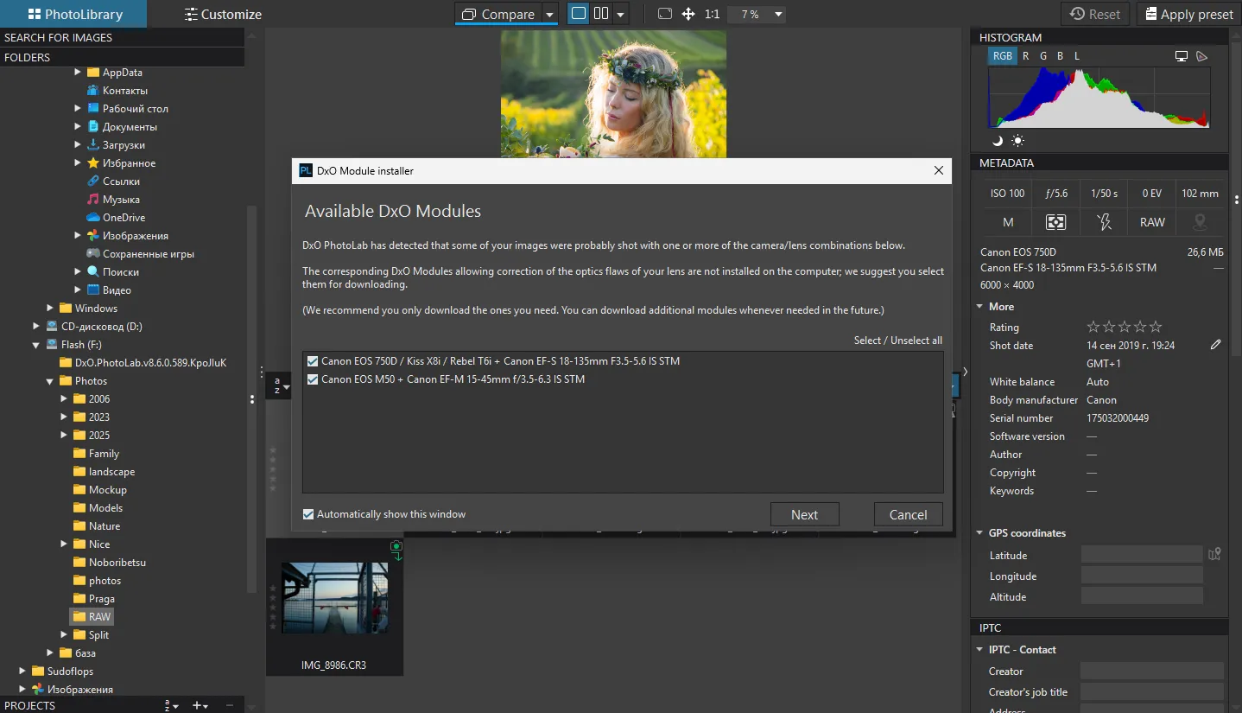Click Next in module installer
Viewport: 1242px width, 713px height.
(x=804, y=514)
